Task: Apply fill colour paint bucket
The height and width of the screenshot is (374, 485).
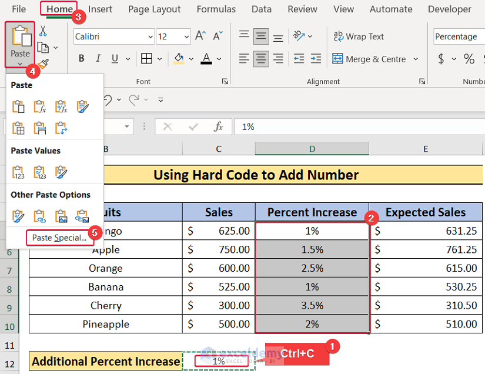Action: tap(179, 58)
